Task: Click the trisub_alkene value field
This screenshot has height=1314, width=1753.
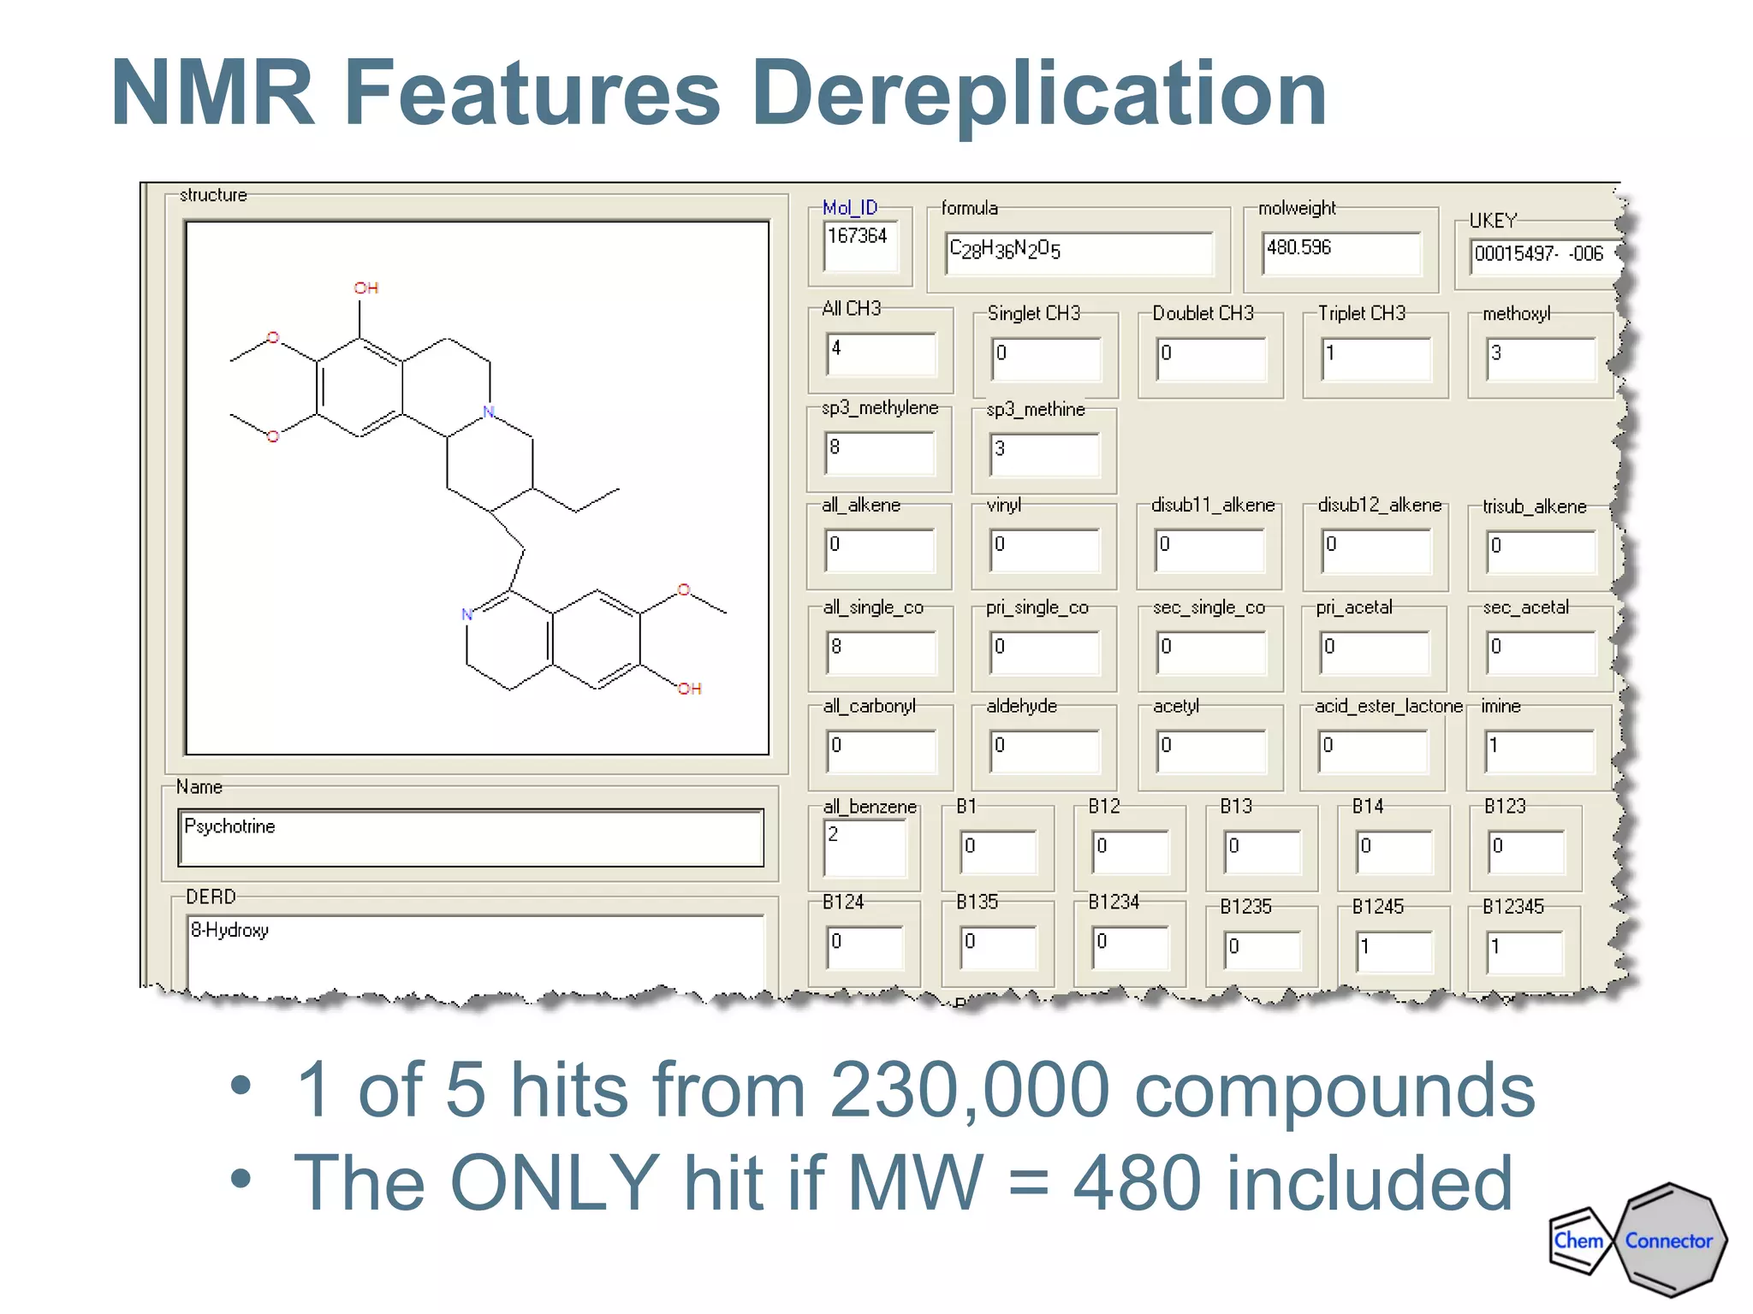Action: [x=1541, y=551]
